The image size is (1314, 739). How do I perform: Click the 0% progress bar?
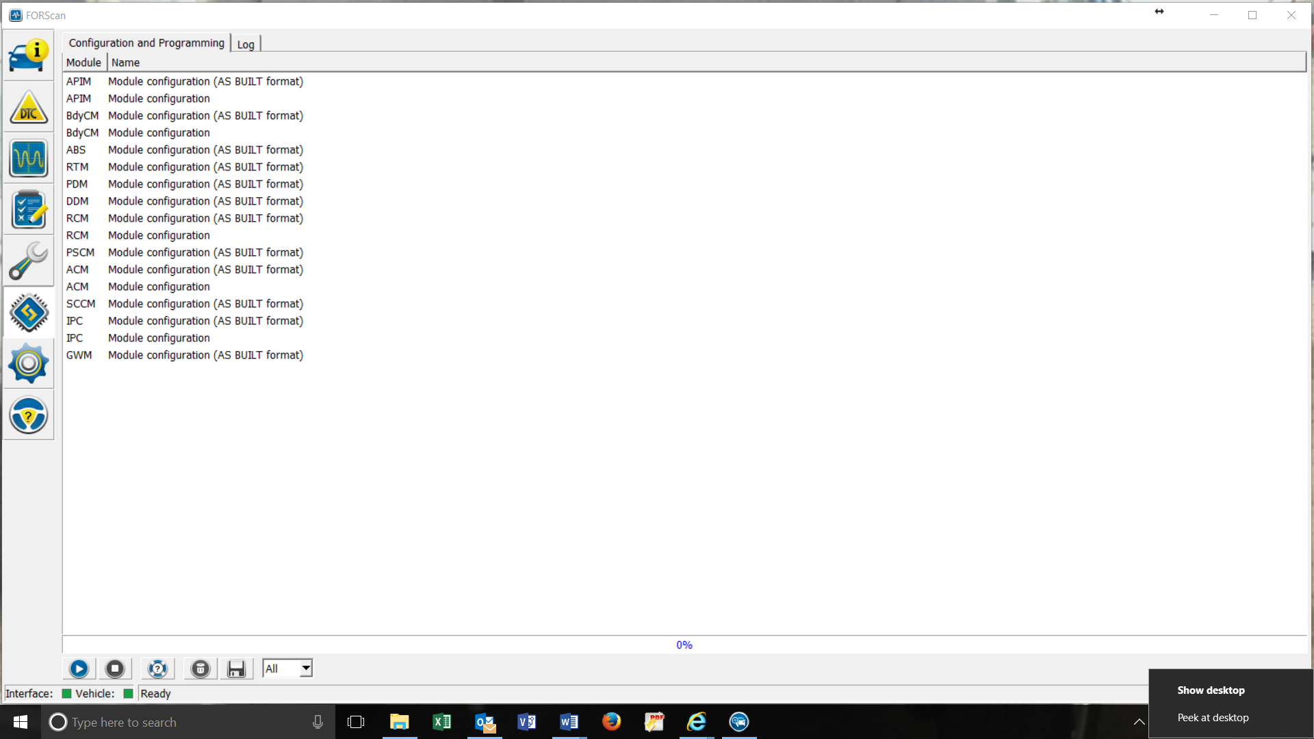pyautogui.click(x=683, y=644)
